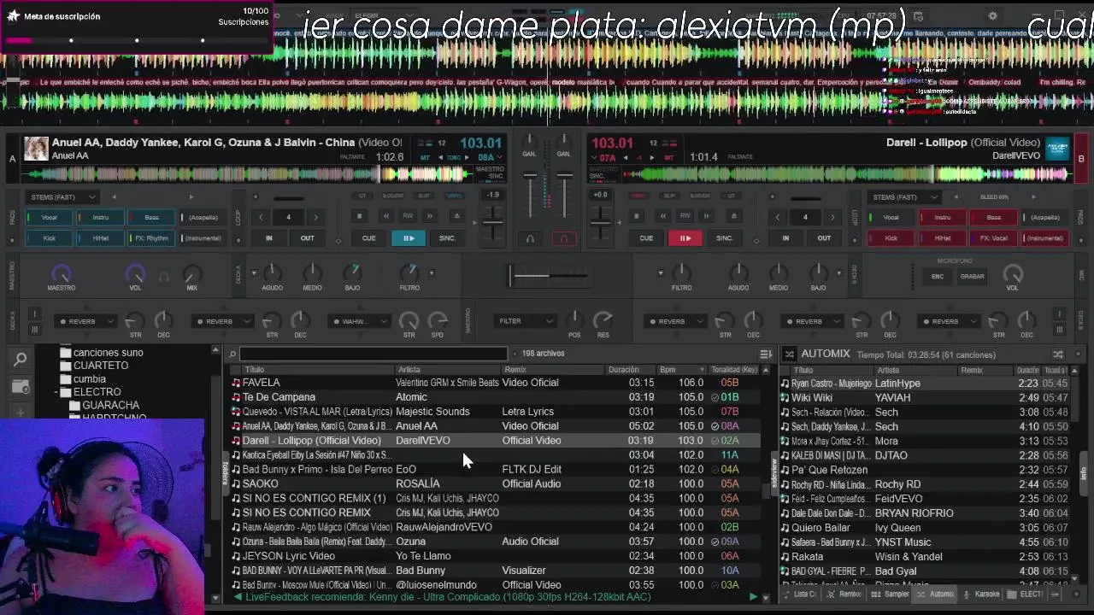Click the microphone GRABAR button
This screenshot has height=615, width=1094.
972,277
